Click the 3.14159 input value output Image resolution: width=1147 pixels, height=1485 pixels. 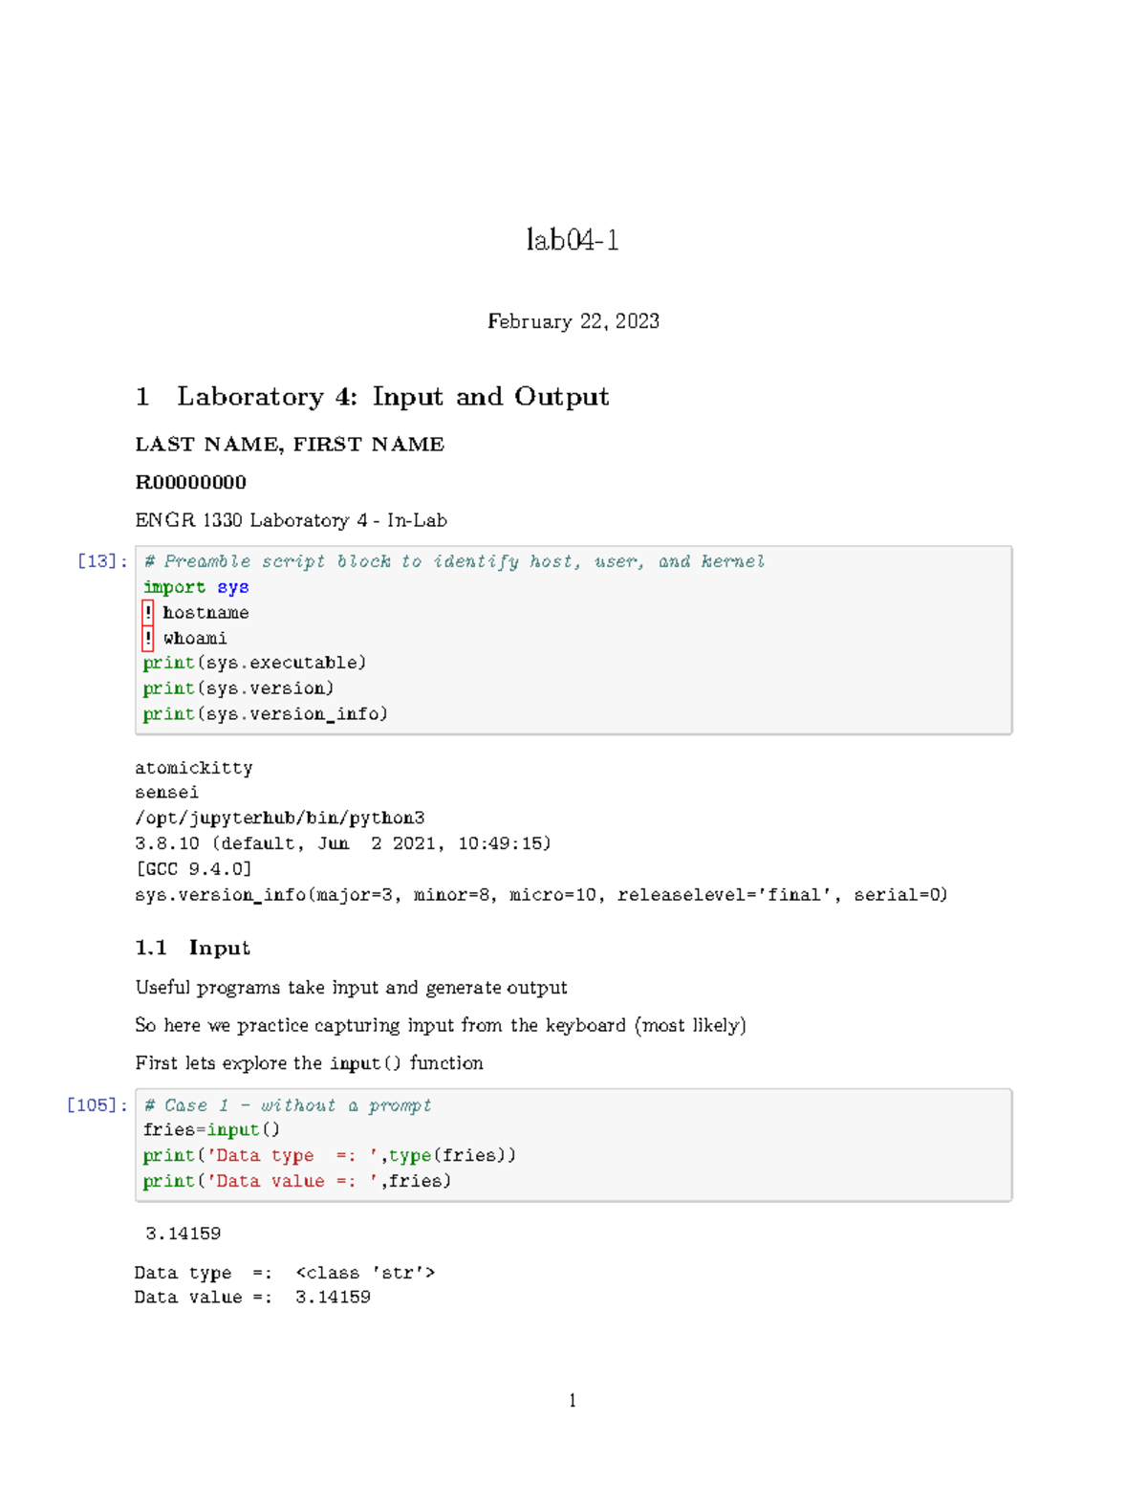(183, 1234)
